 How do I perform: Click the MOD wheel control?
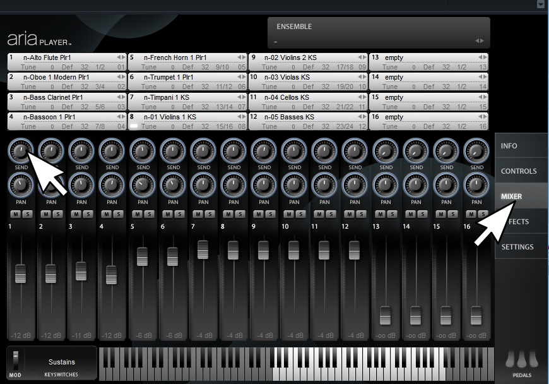15,361
